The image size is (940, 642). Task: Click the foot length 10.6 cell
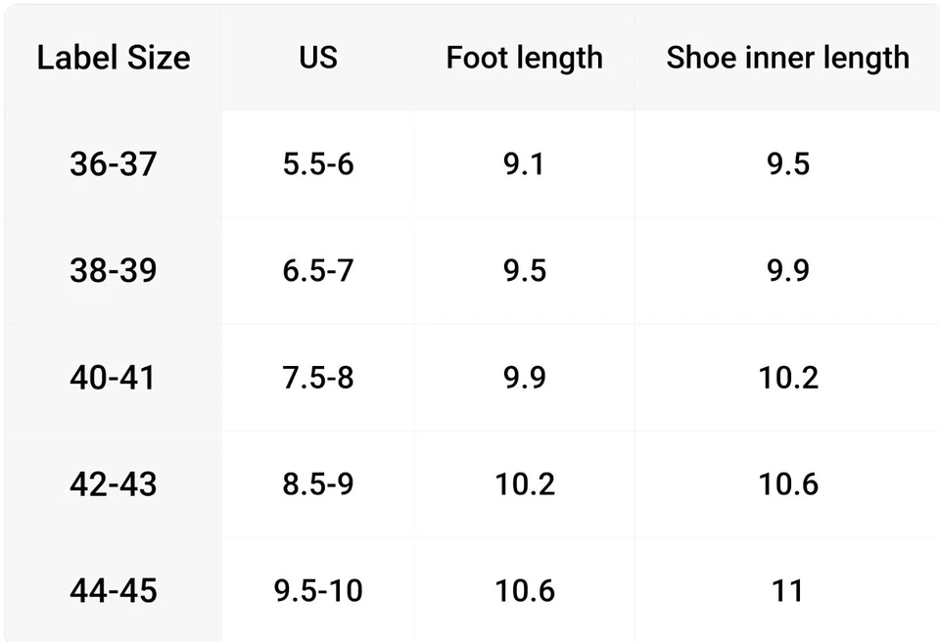coord(524,590)
